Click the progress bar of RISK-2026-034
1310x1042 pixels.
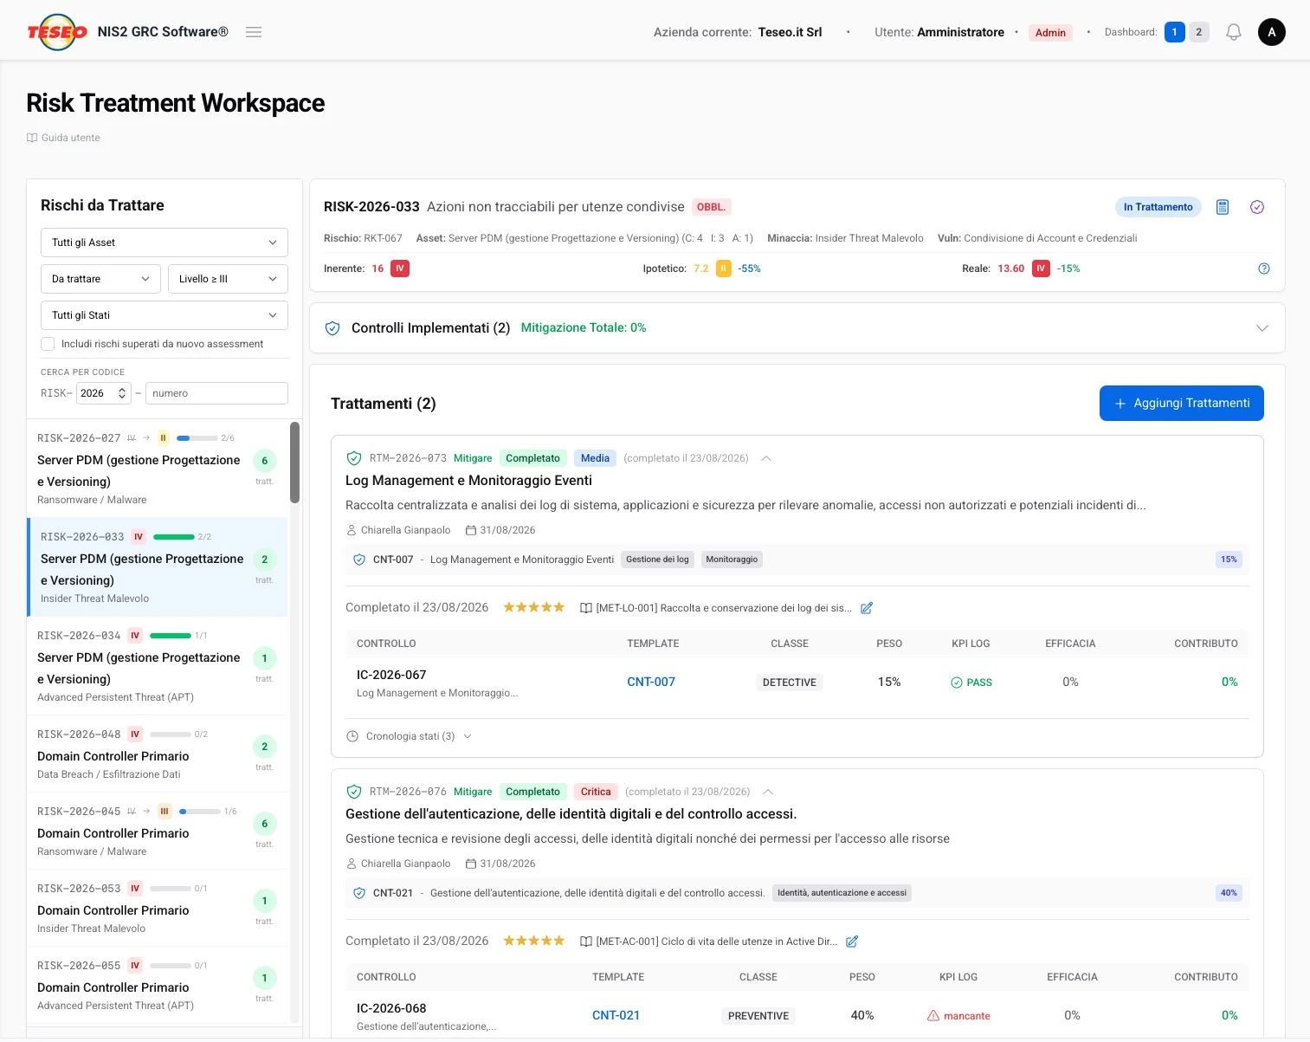(171, 636)
